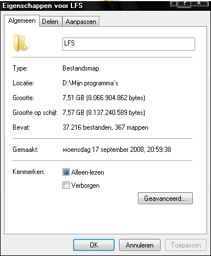Toggle the Alleen-lezen checkbox
Image resolution: width=211 pixels, height=256 pixels.
[x=66, y=172]
